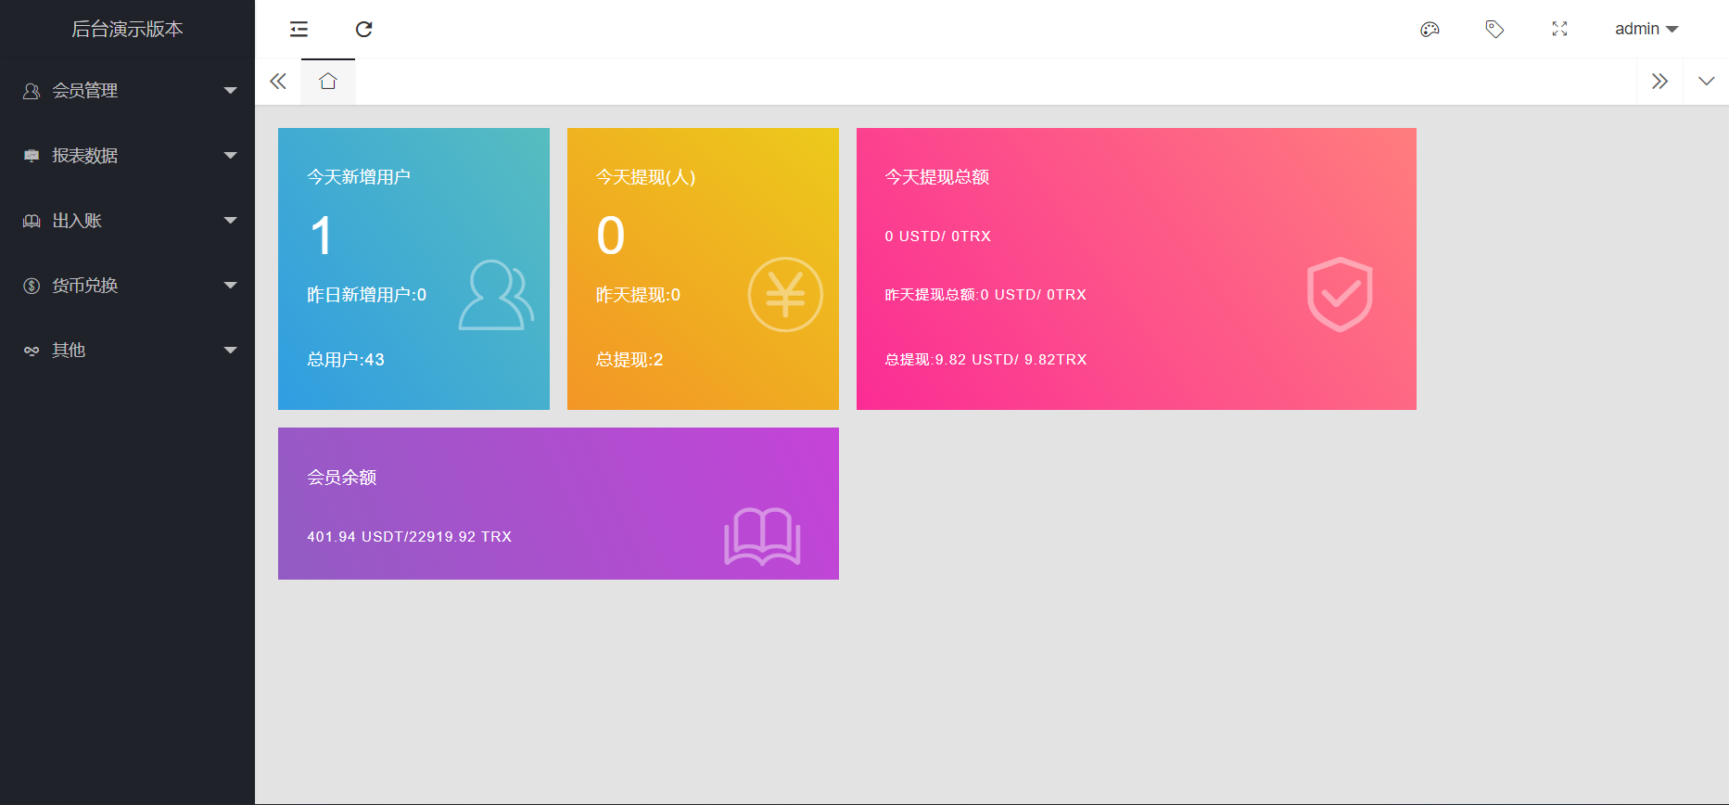Click the 后台演示版本 logo title

tap(127, 30)
